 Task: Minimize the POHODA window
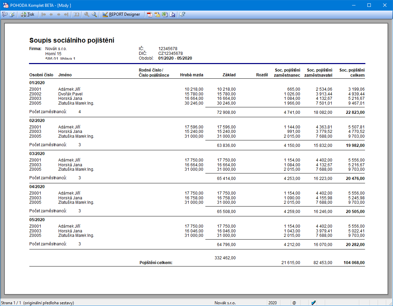tap(354, 5)
